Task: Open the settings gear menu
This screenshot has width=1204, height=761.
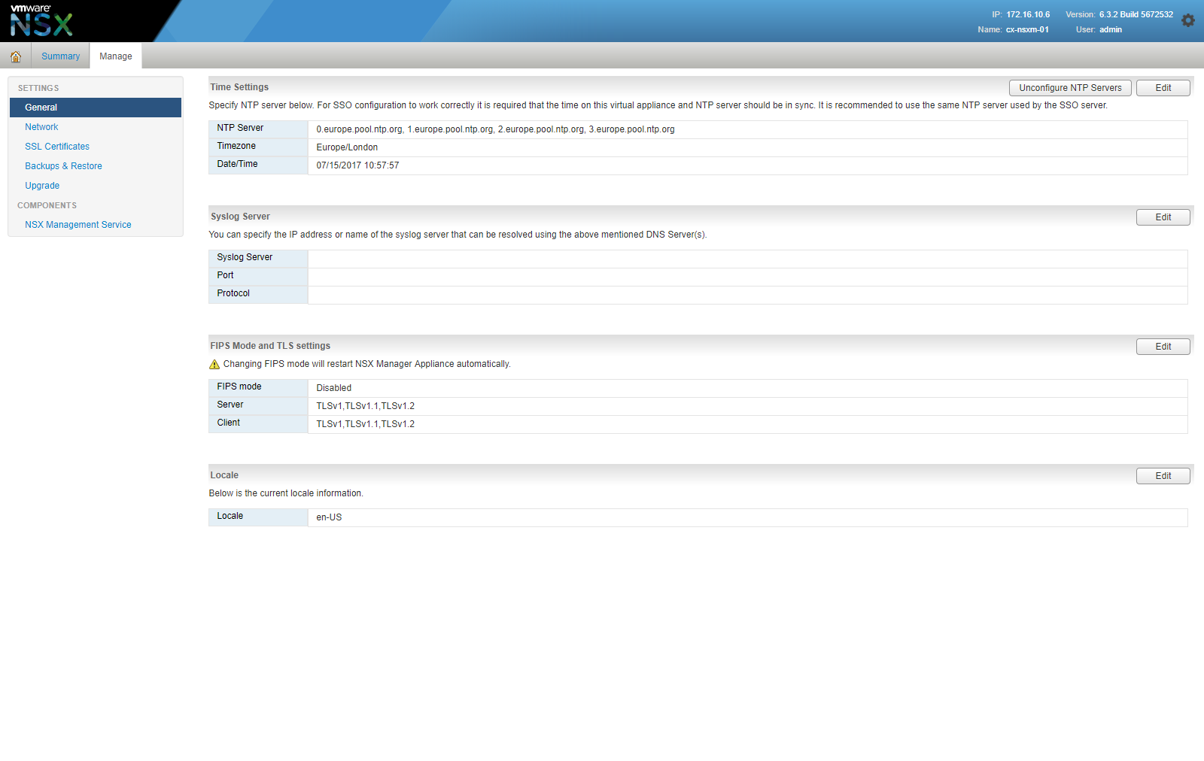Action: click(1188, 20)
